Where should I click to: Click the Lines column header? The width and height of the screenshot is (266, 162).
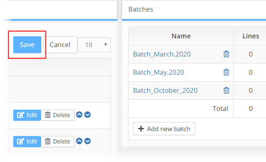251,36
